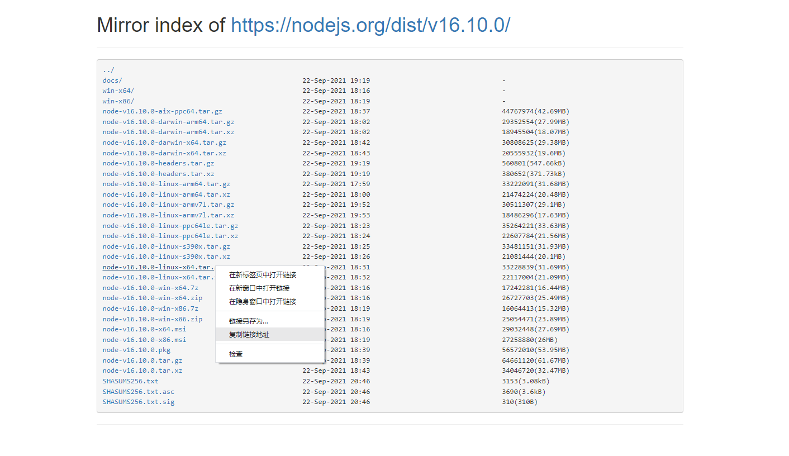Choose 在新窗口中打开链接 in context menu

(x=269, y=288)
